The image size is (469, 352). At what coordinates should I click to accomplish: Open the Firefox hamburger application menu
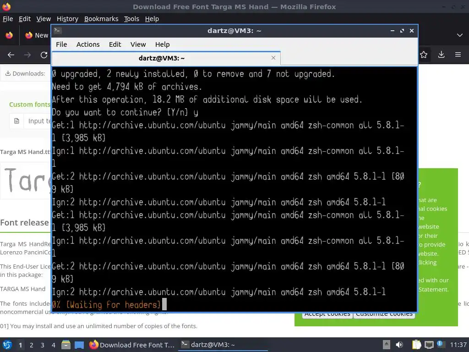pyautogui.click(x=458, y=55)
